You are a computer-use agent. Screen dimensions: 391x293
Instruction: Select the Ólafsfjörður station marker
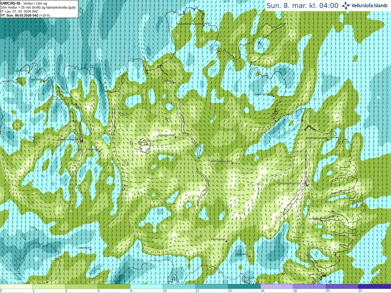tap(44, 81)
